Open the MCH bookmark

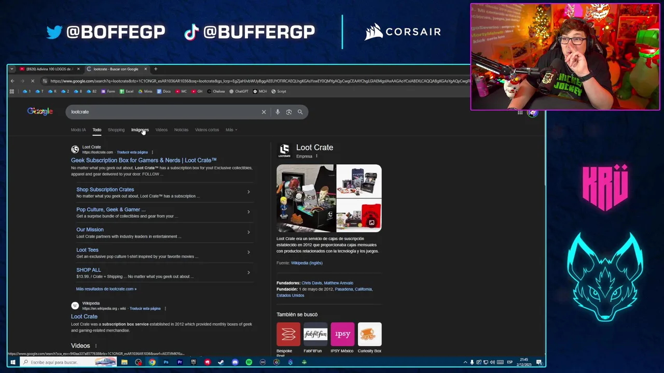(x=260, y=91)
